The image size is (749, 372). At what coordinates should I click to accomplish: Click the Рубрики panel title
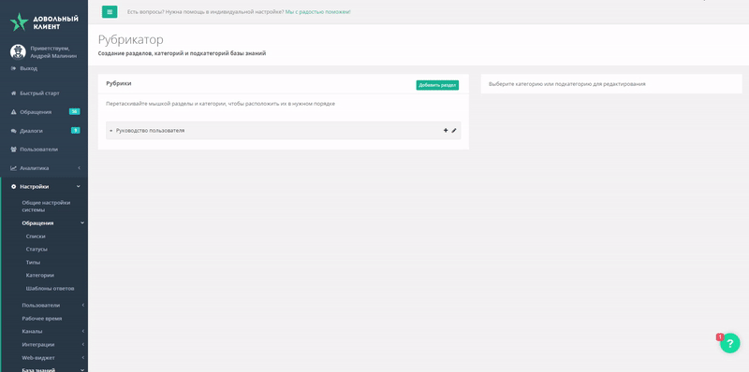point(119,83)
